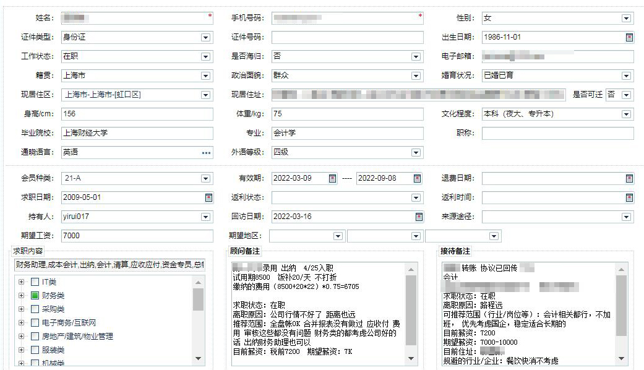Open calendar picker for 返利时间
The height and width of the screenshot is (370, 644).
(x=629, y=197)
